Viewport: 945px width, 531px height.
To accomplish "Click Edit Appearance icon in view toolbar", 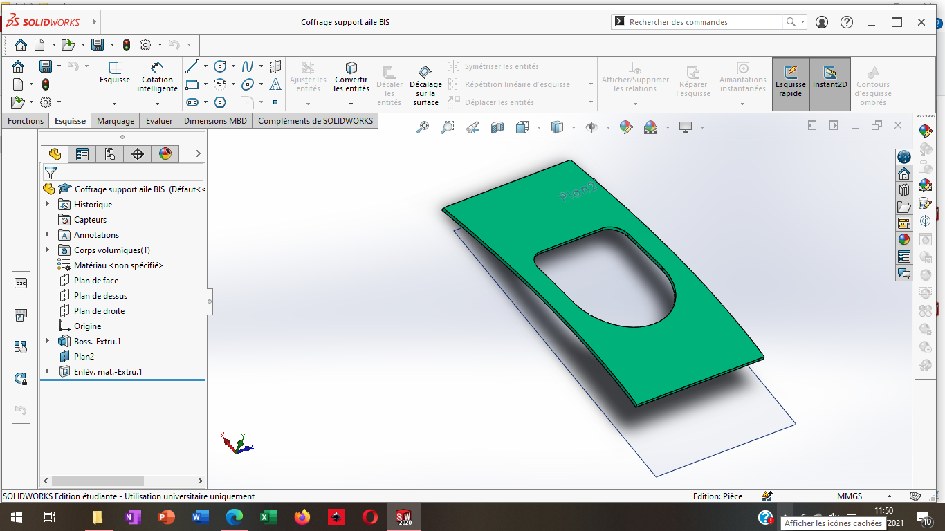I will 626,127.
